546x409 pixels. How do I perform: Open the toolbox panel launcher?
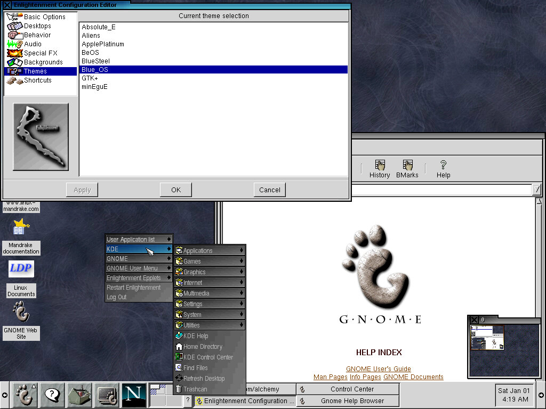point(79,395)
